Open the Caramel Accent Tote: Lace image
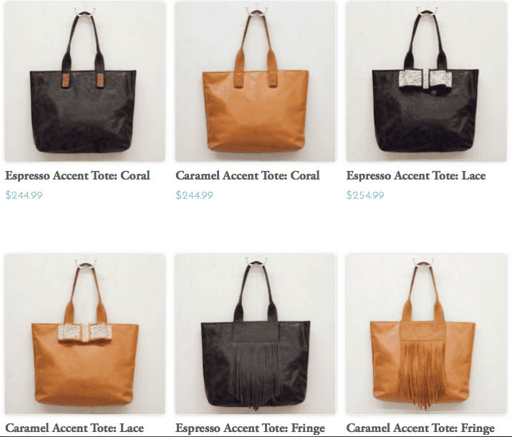Viewport: 512px width, 437px height. pyautogui.click(x=84, y=334)
